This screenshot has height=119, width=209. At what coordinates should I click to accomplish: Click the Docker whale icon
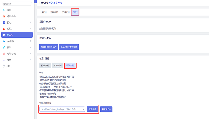tap(4, 41)
